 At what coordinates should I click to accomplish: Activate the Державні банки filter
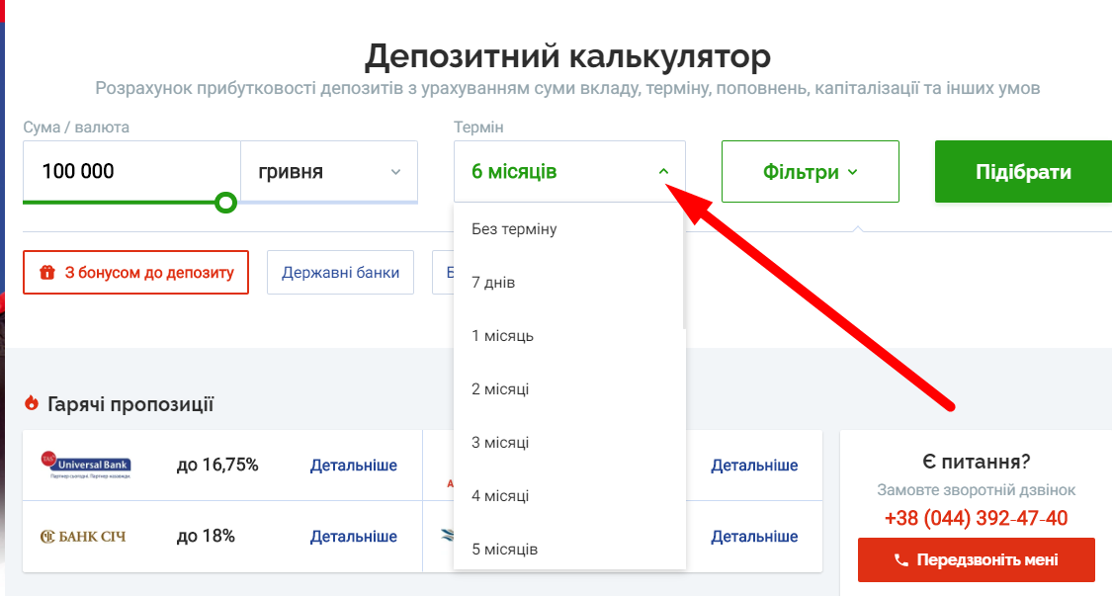pos(340,273)
